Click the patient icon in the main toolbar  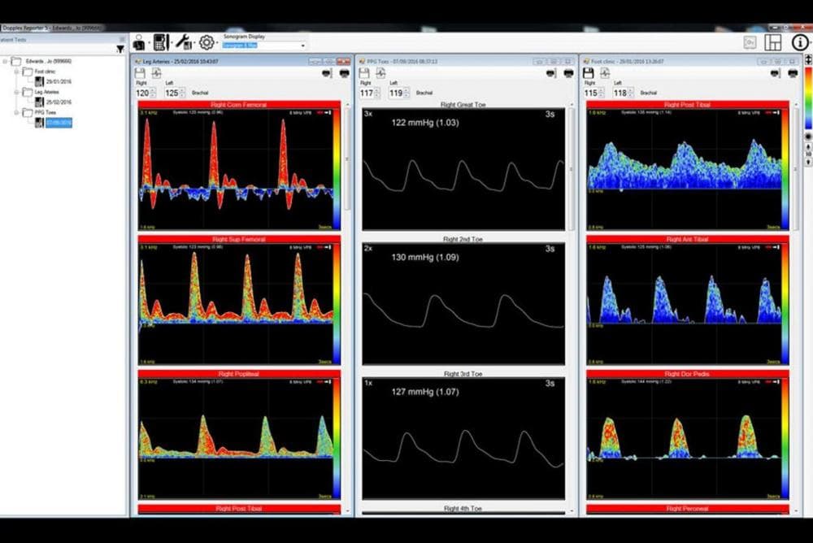(x=139, y=42)
